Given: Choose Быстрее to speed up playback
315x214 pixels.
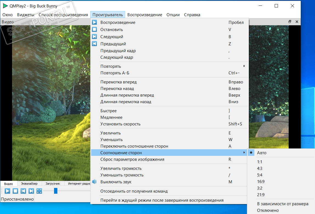Looking at the screenshot, I should pyautogui.click(x=169, y=111).
